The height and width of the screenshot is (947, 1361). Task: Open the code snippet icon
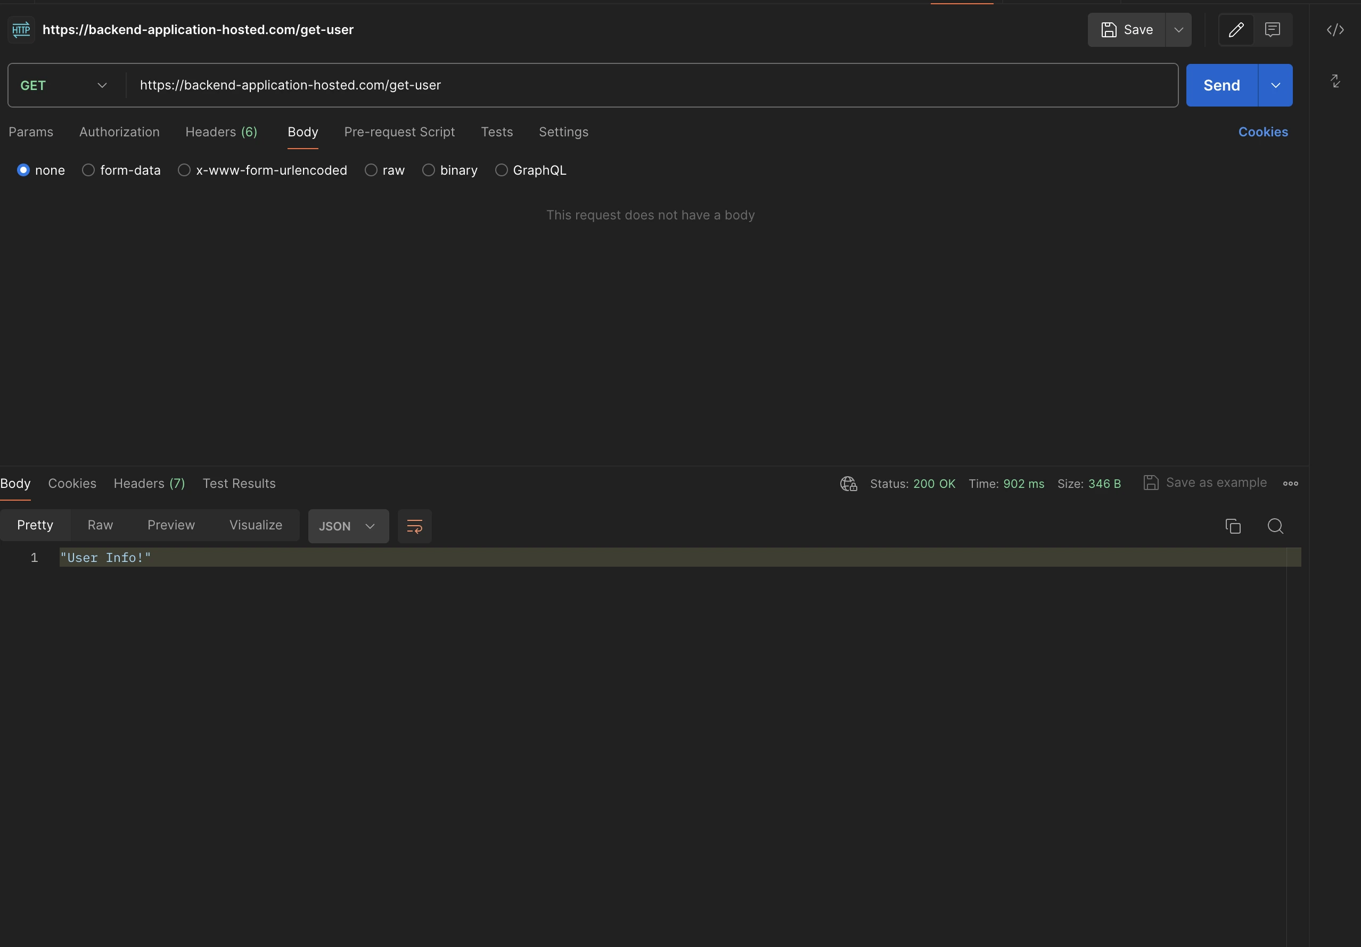[x=1335, y=30]
